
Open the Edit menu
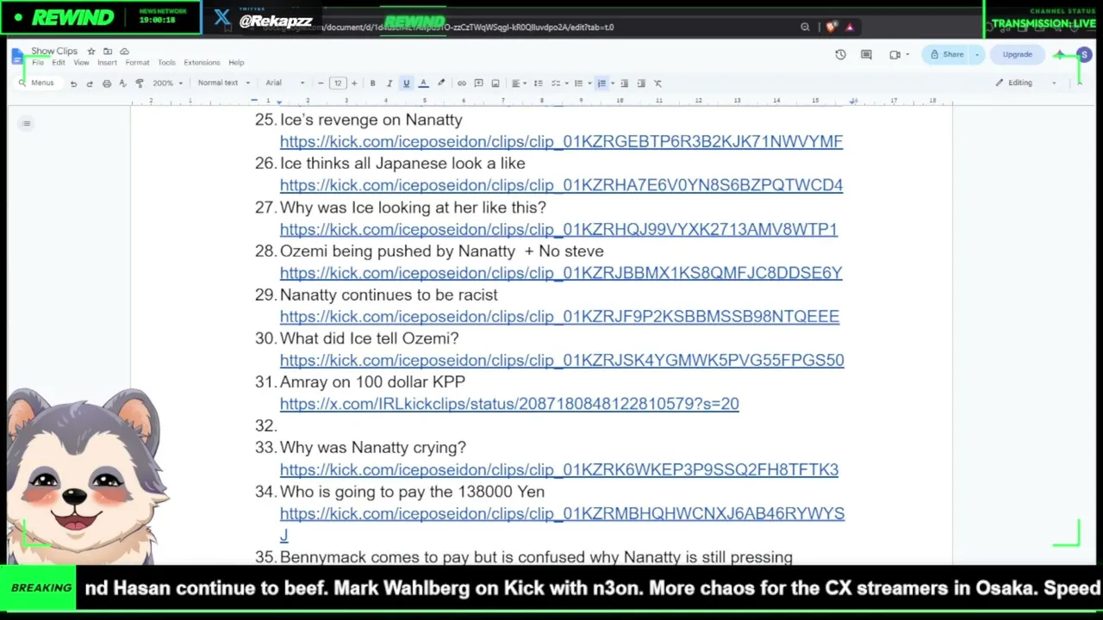58,63
